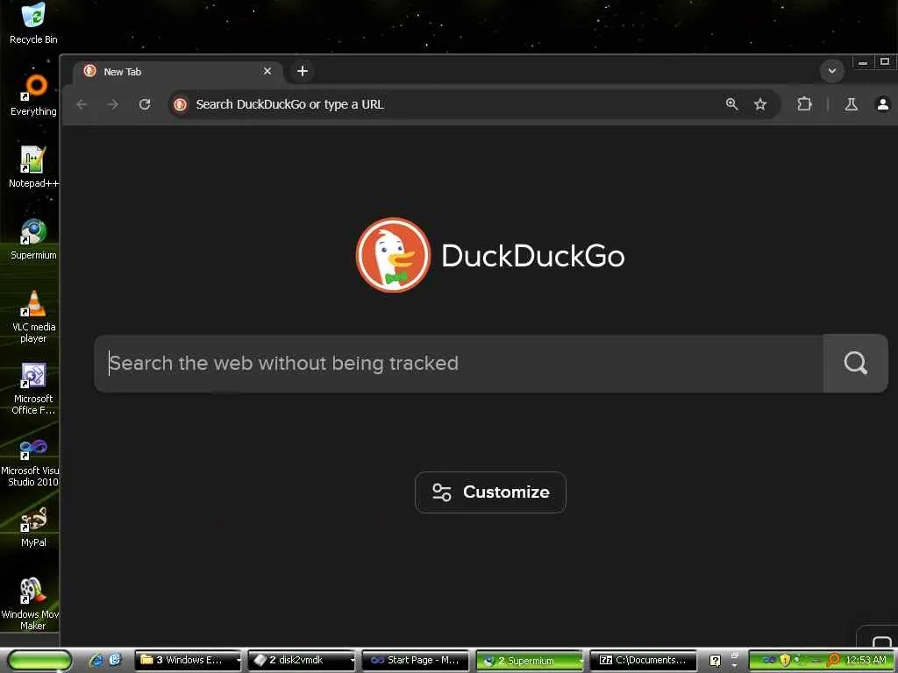This screenshot has height=673, width=898.
Task: Expand the Supermium taskbar group
Action: (530, 660)
